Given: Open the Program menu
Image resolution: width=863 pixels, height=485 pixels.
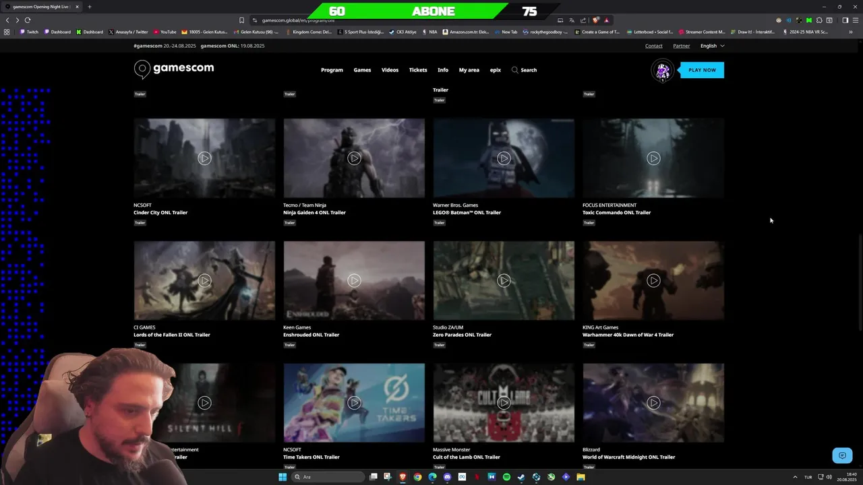Looking at the screenshot, I should point(332,70).
